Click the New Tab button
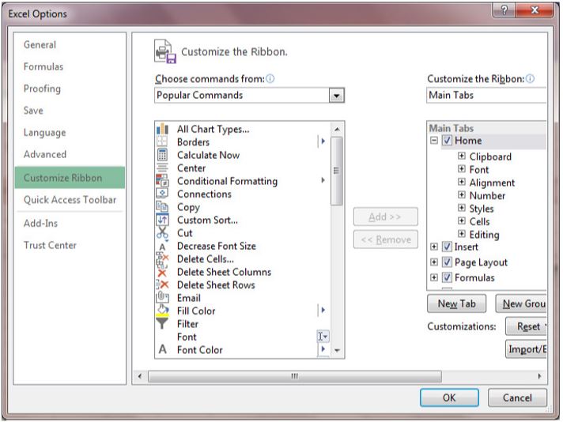Image resolution: width=563 pixels, height=422 pixels. pos(457,303)
